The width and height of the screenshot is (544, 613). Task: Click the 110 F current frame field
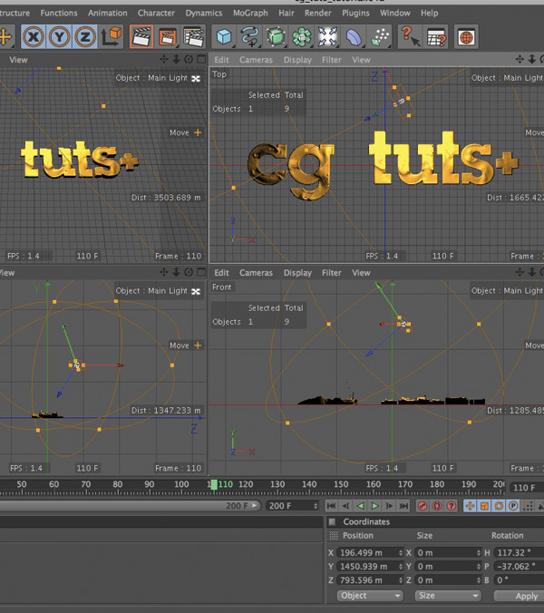click(x=527, y=488)
